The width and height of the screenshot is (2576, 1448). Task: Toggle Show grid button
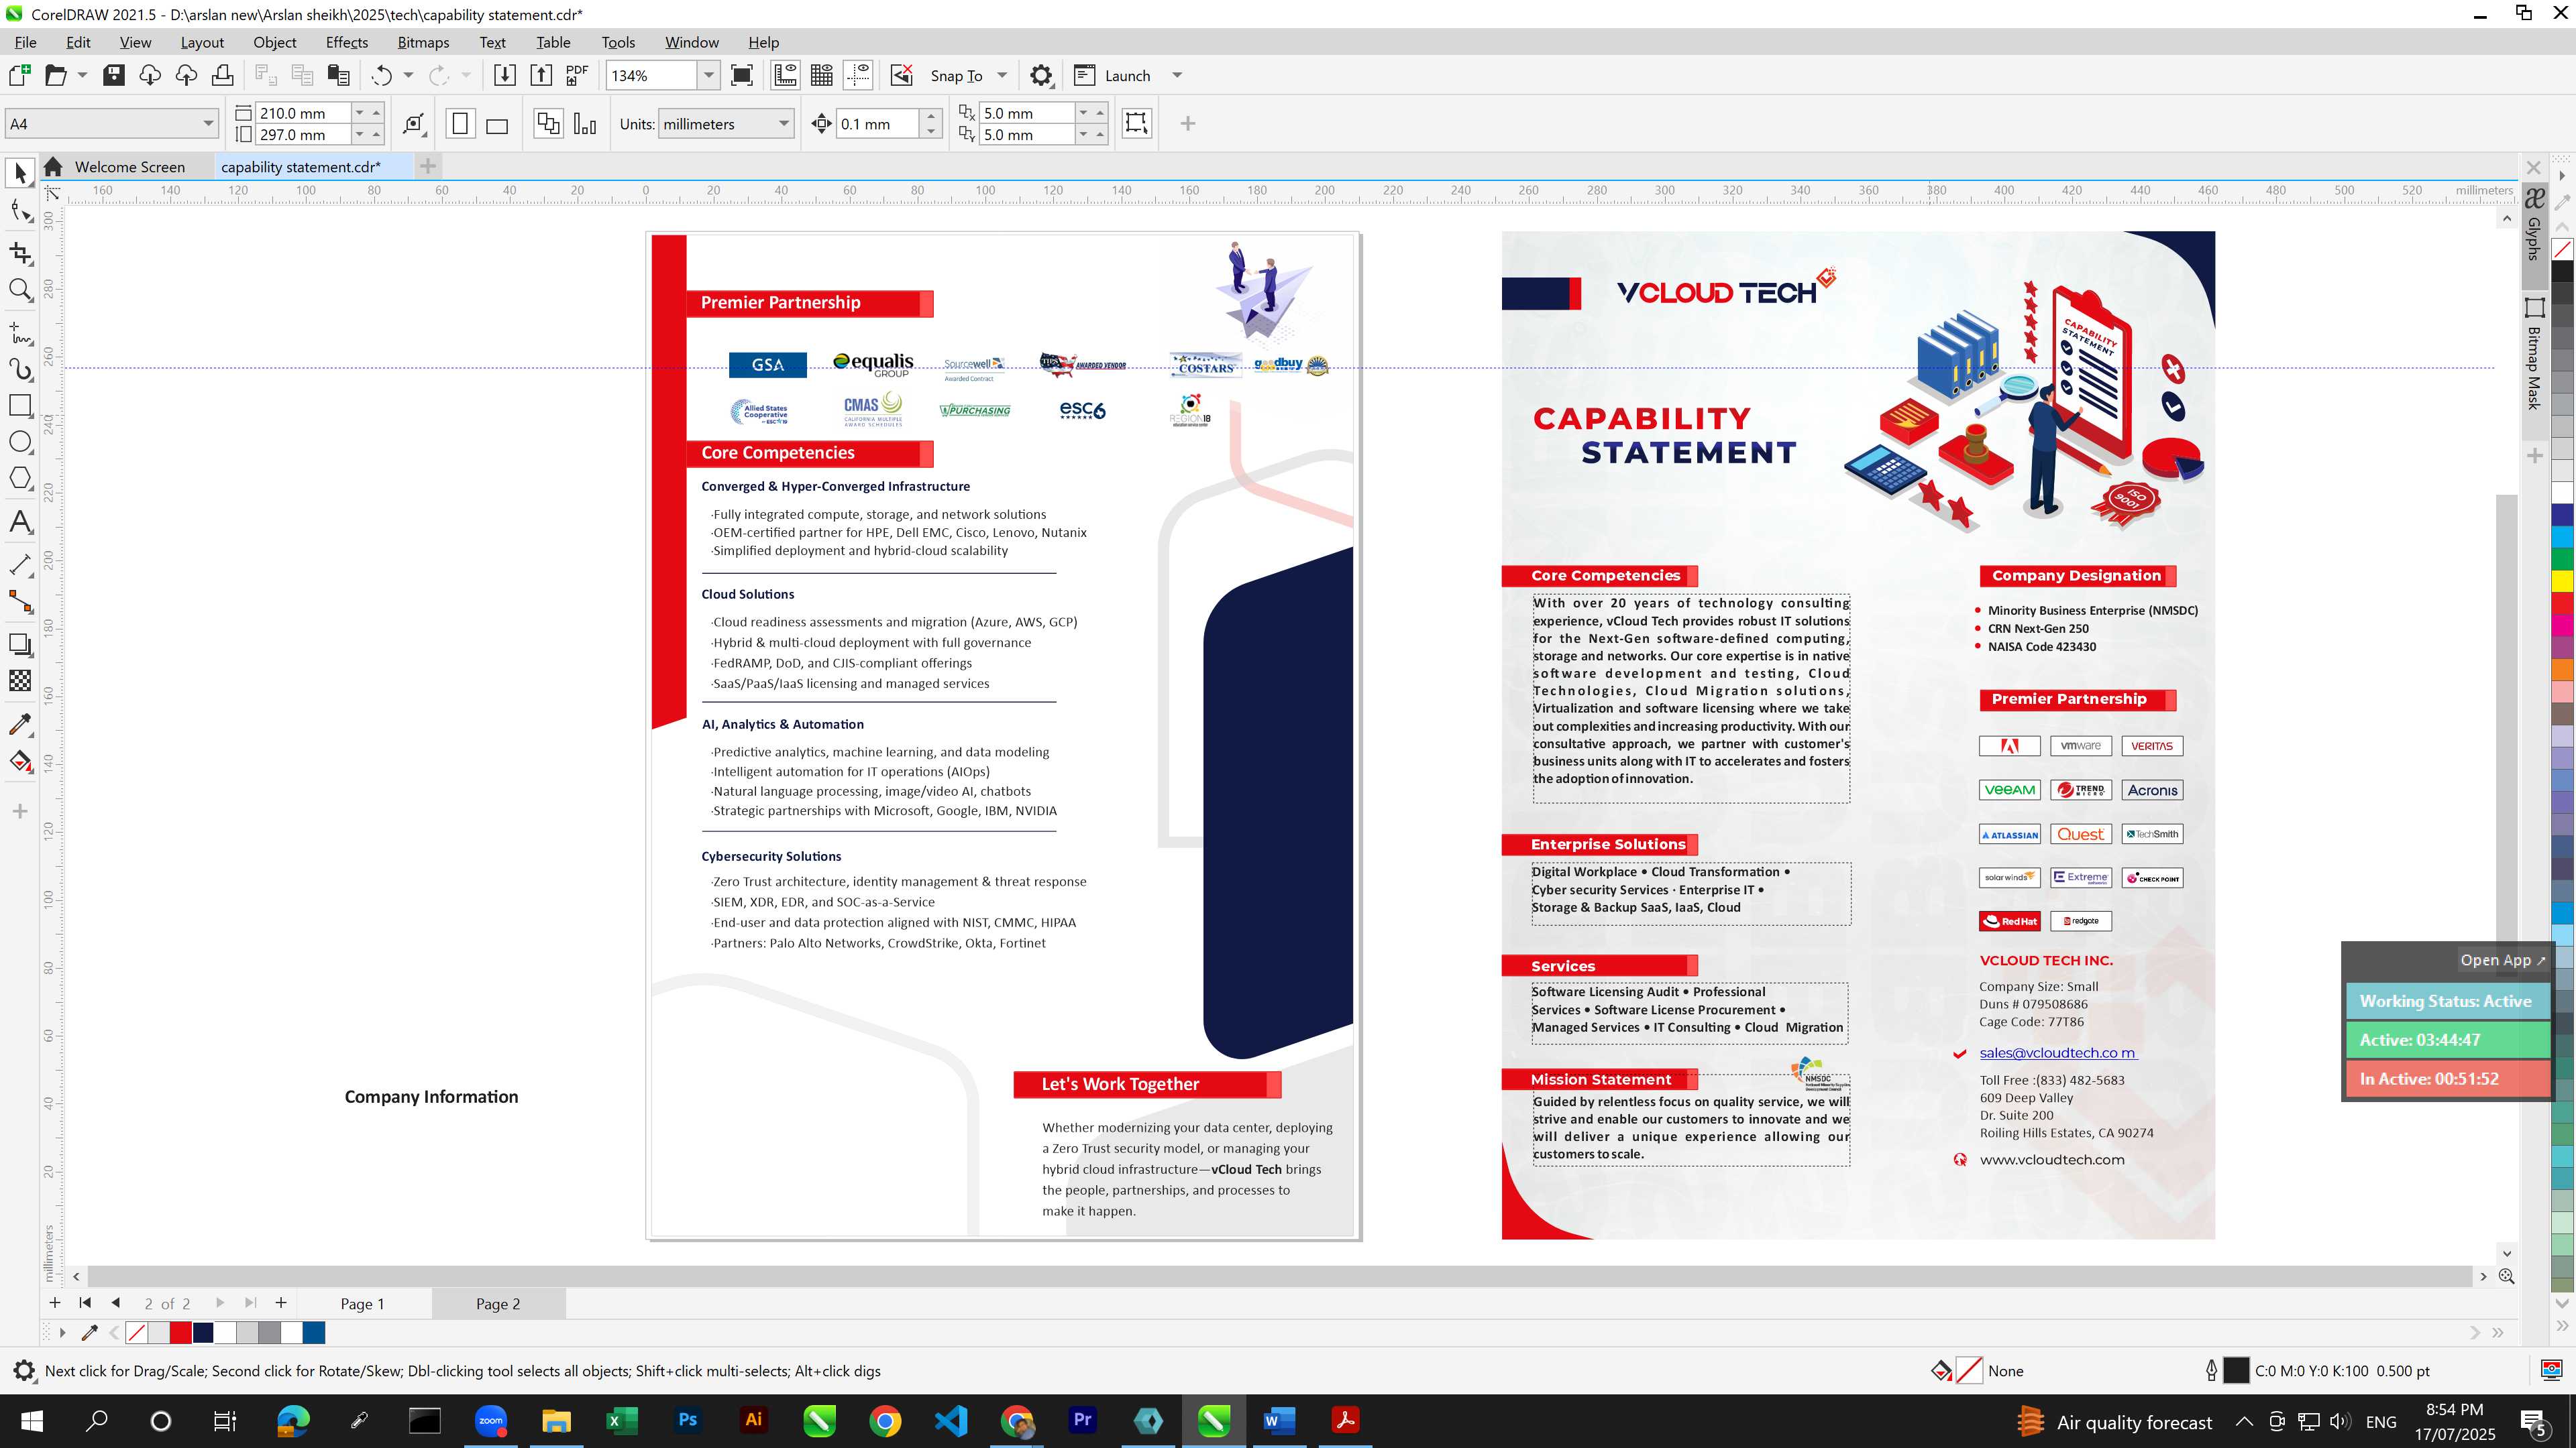[822, 75]
